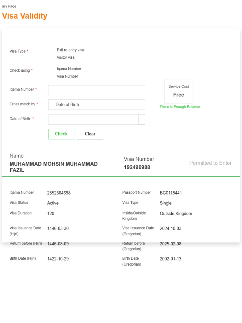
Task: Click the Service Cost Free box
Action: pos(179,91)
